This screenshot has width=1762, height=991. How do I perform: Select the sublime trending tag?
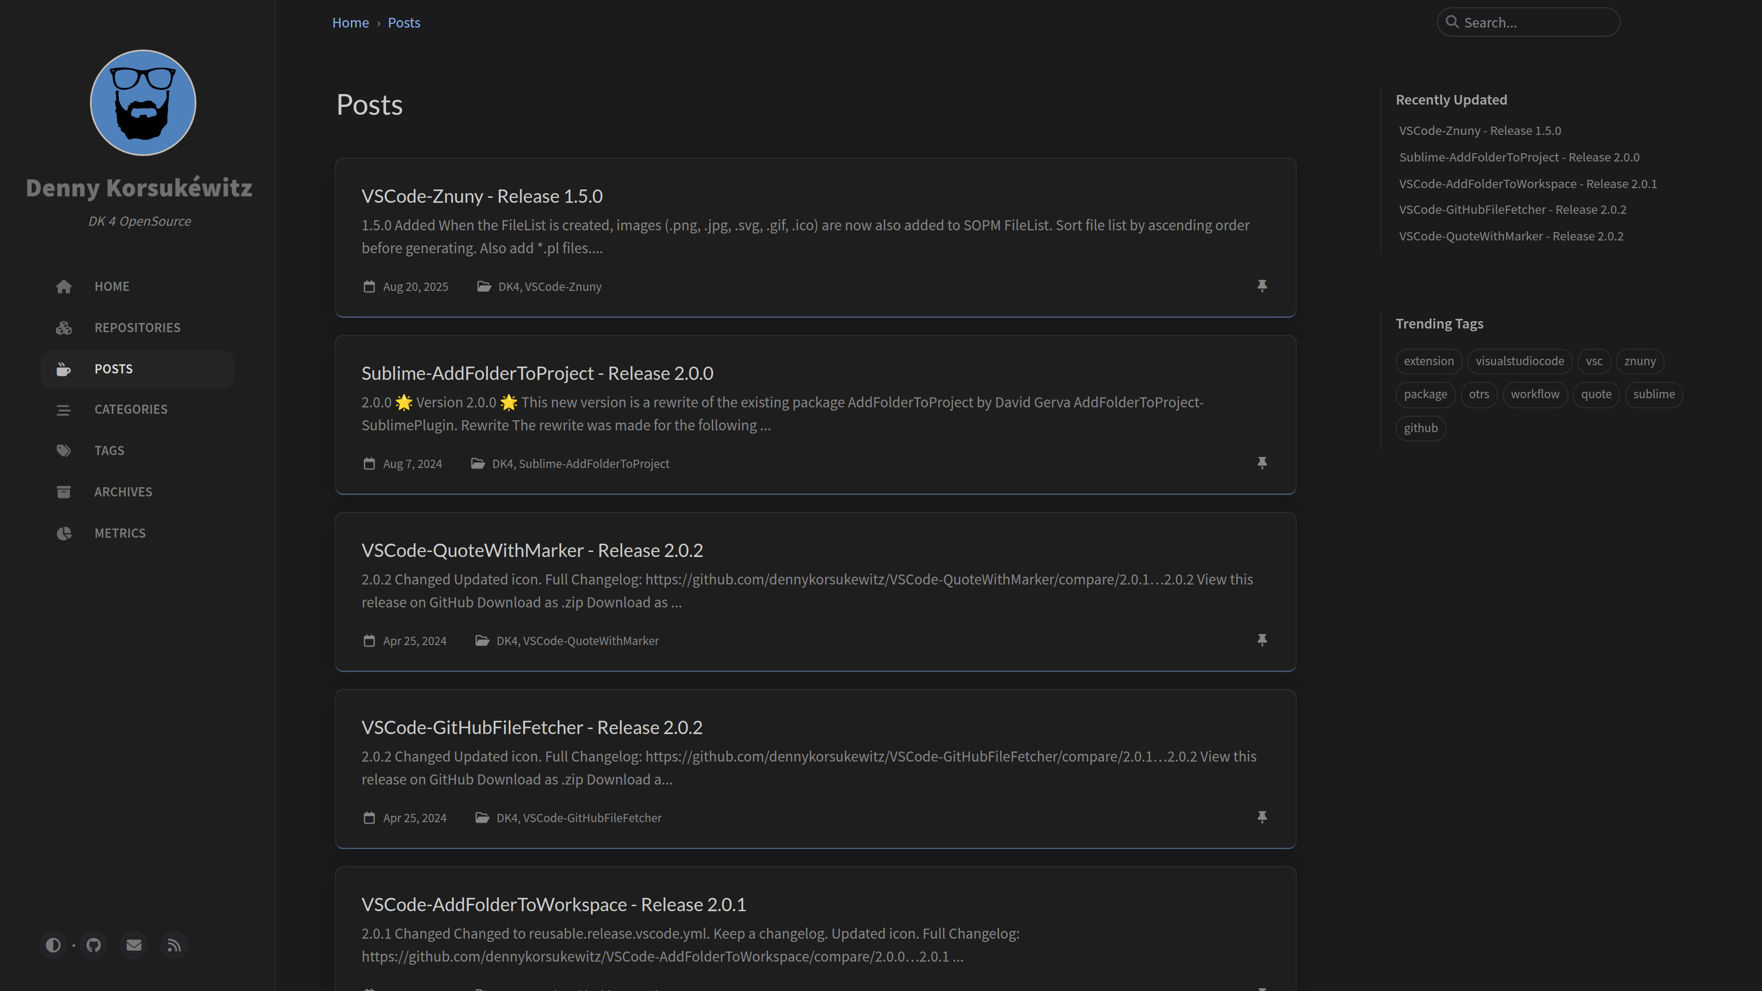(1653, 395)
